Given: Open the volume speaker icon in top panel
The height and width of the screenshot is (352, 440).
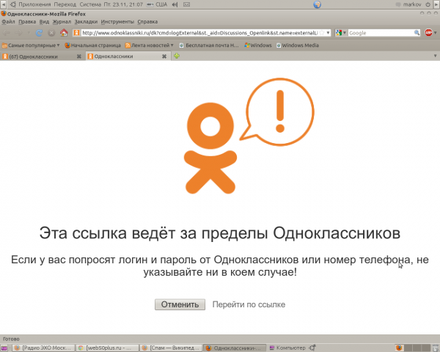Looking at the screenshot, I should pyautogui.click(x=175, y=4).
